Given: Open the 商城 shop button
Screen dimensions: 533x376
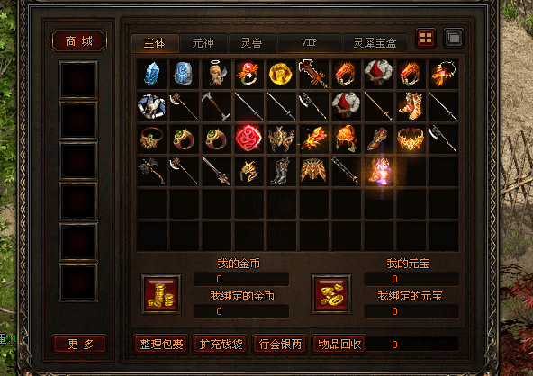Looking at the screenshot, I should click(x=78, y=41).
